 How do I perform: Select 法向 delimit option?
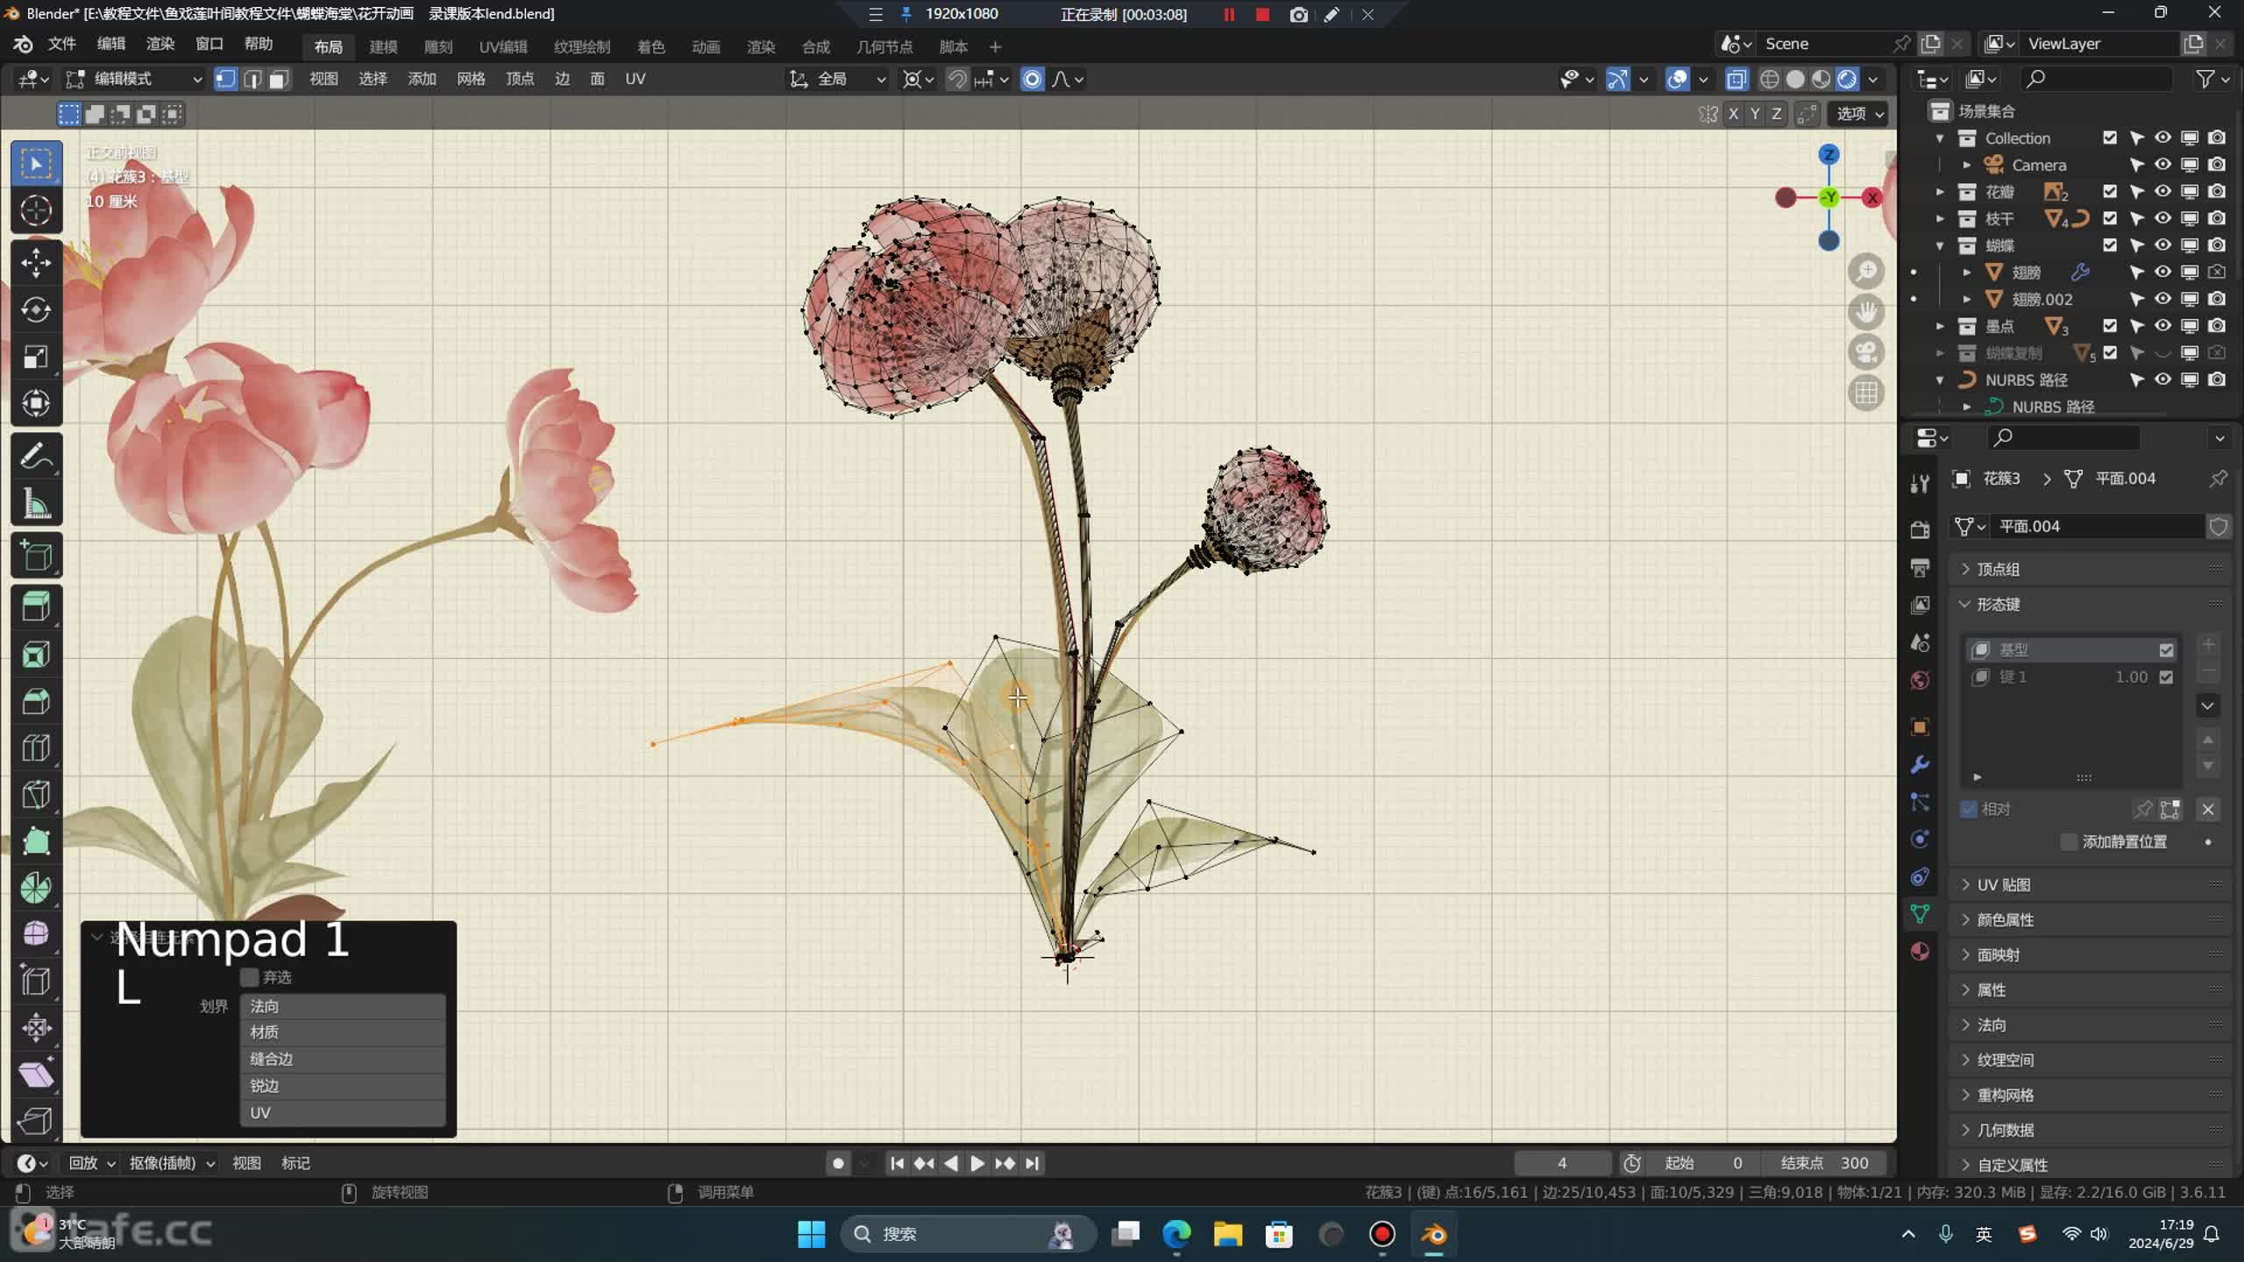(343, 1006)
